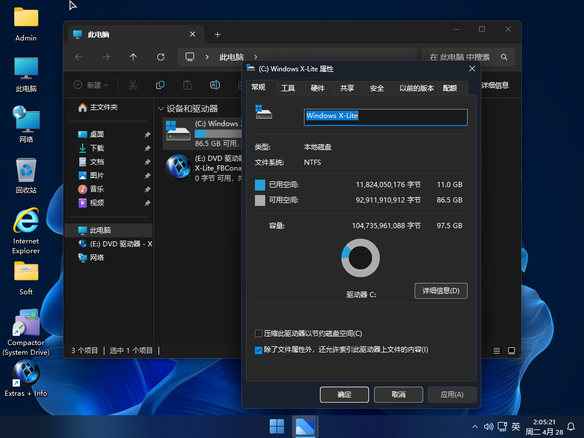This screenshot has height=438, width=584.
Task: Click the drive label name field
Action: click(x=386, y=117)
